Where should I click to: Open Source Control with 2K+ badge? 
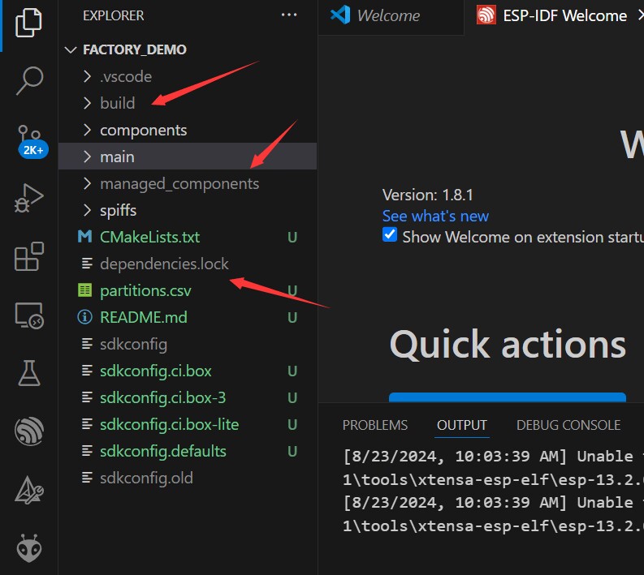coord(32,141)
